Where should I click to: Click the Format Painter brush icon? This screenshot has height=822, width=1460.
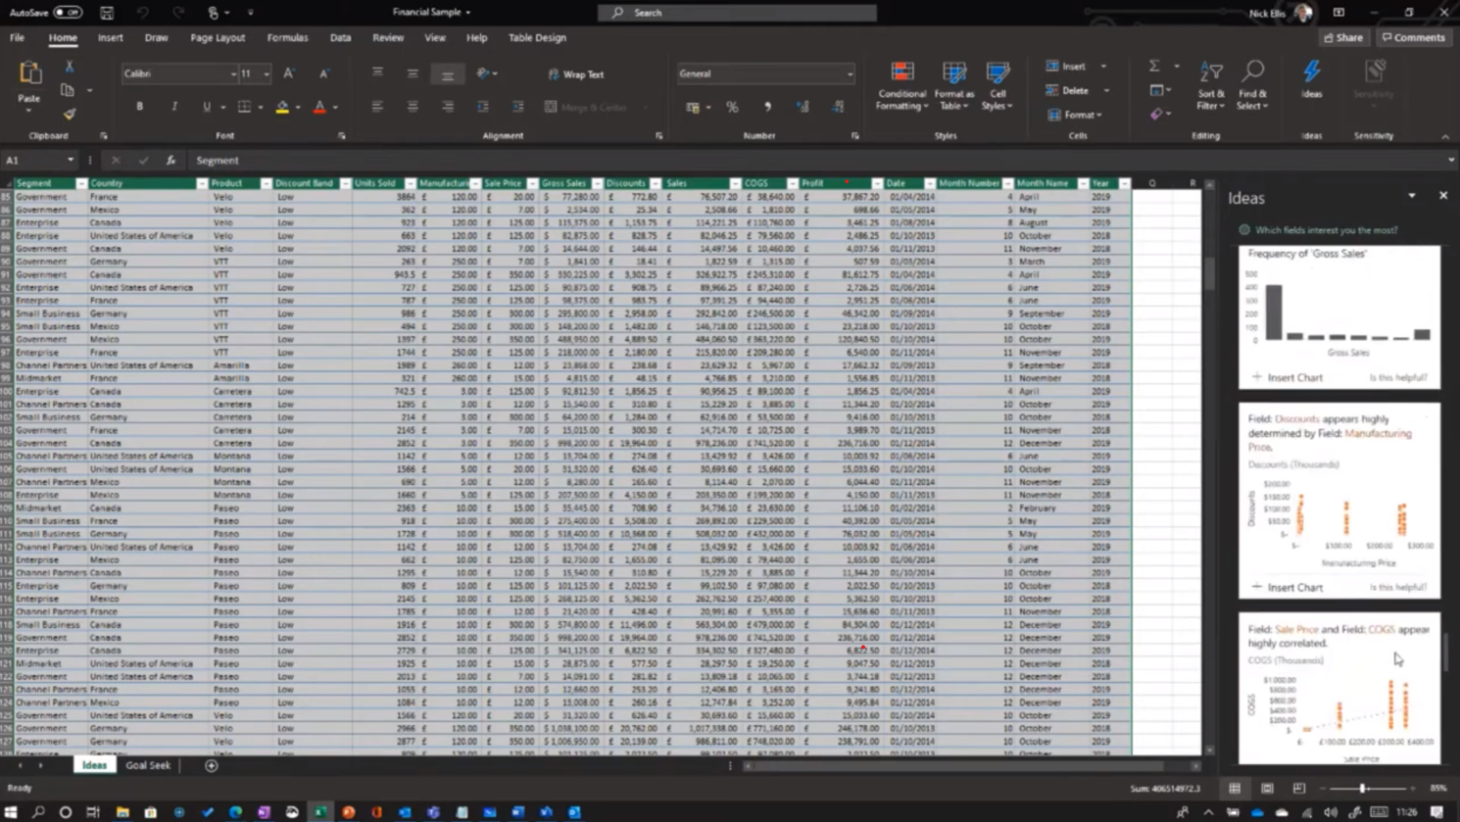pyautogui.click(x=69, y=114)
